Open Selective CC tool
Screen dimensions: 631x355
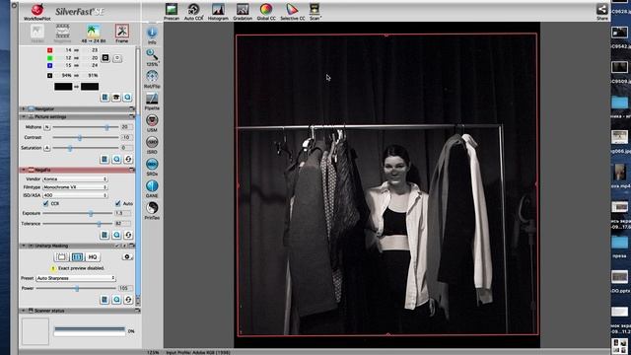pyautogui.click(x=293, y=12)
